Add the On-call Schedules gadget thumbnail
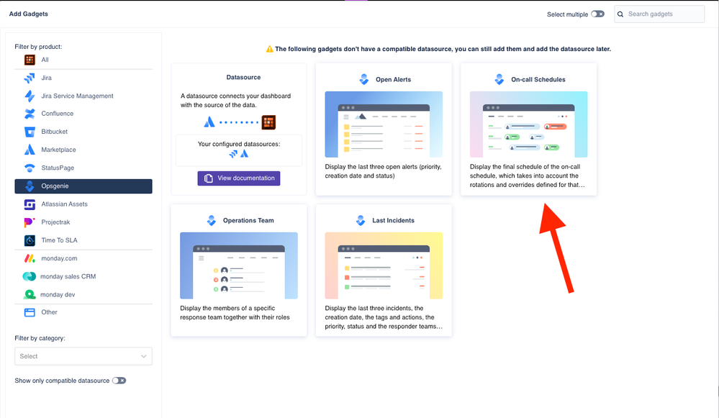Screen dimensions: 719x418 pos(529,124)
